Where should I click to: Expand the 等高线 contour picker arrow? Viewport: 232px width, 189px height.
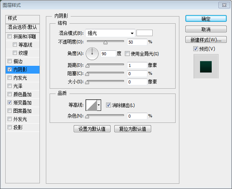[99, 105]
